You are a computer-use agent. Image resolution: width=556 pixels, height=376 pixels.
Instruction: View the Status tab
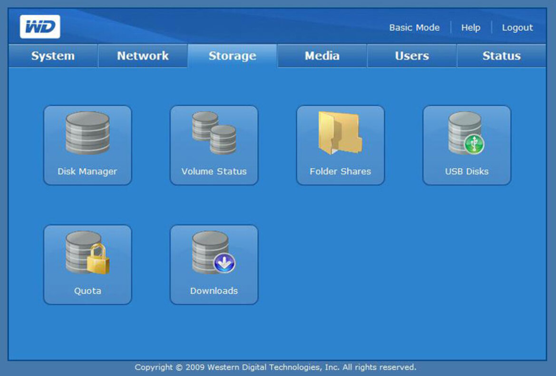pyautogui.click(x=501, y=56)
